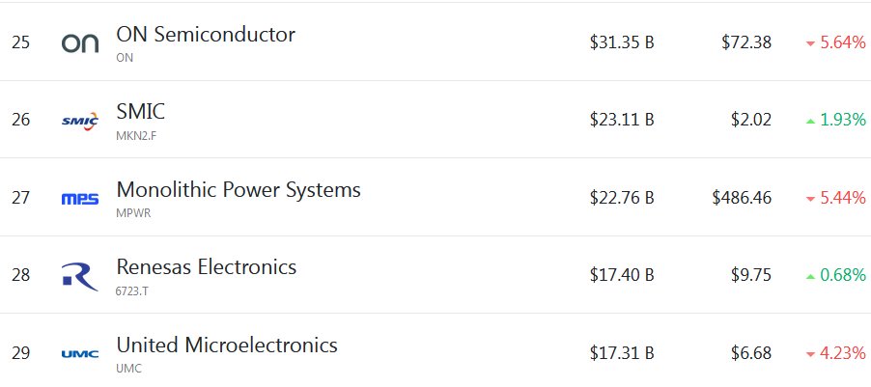This screenshot has height=387, width=871.
Task: Click the green up arrow beside 1.93%
Action: tap(810, 121)
